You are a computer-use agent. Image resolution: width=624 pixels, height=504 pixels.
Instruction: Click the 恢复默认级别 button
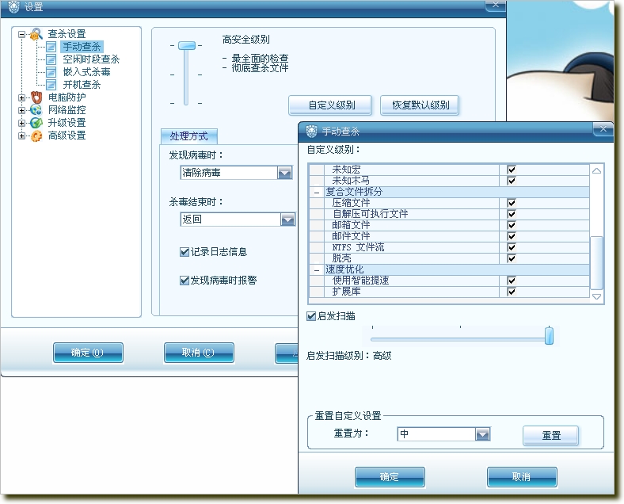tap(420, 105)
